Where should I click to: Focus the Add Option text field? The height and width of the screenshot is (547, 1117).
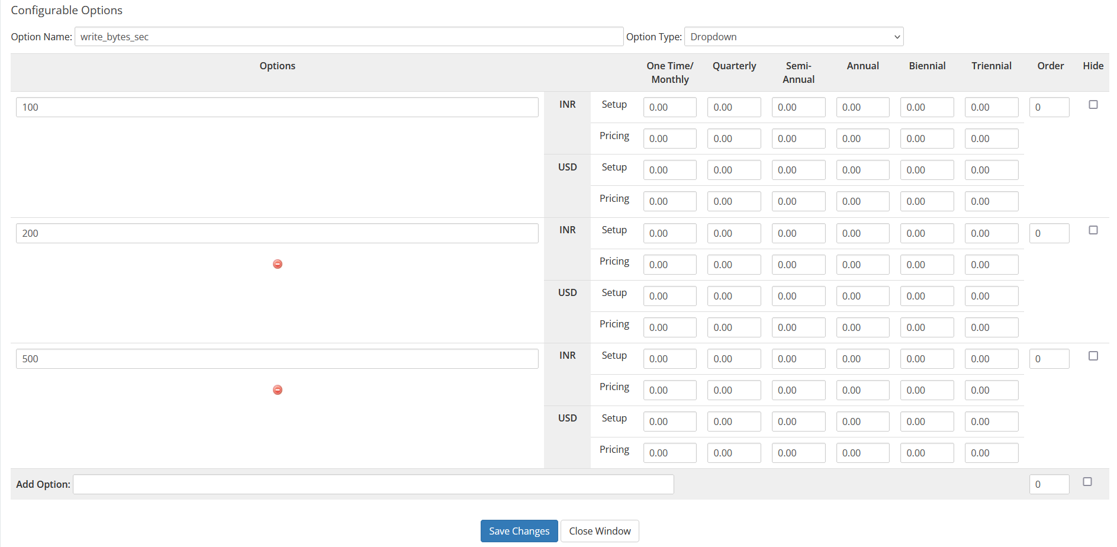point(374,484)
